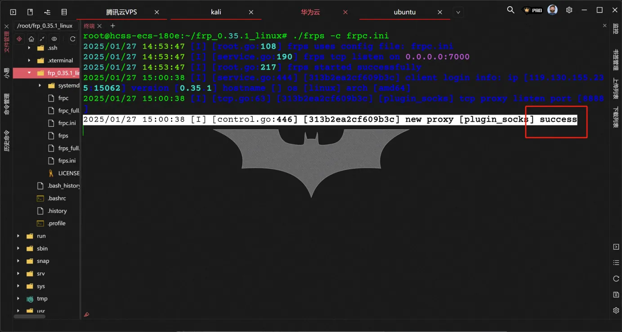Open the 历史命令 side tab

(x=7, y=141)
